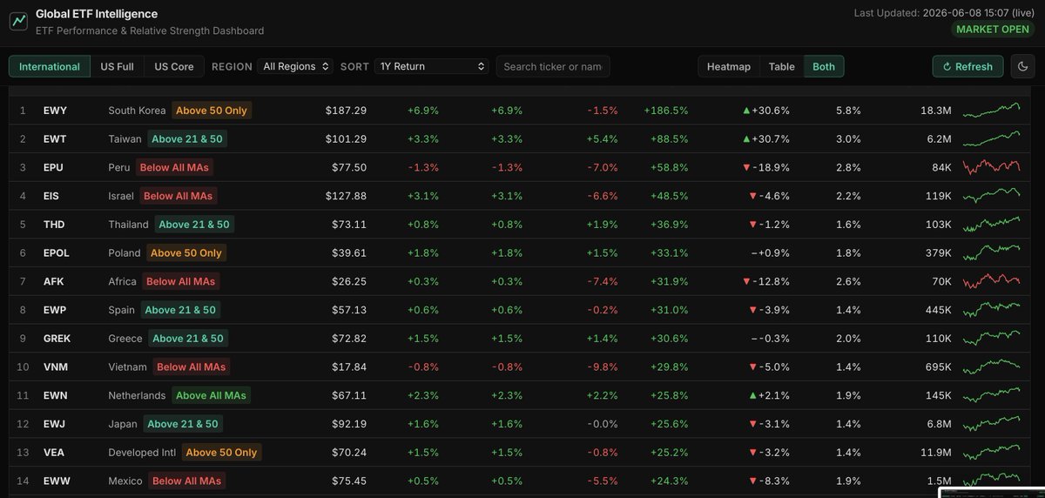The height and width of the screenshot is (498, 1045).
Task: Open the EPOL sparkline chart
Action: (x=992, y=252)
